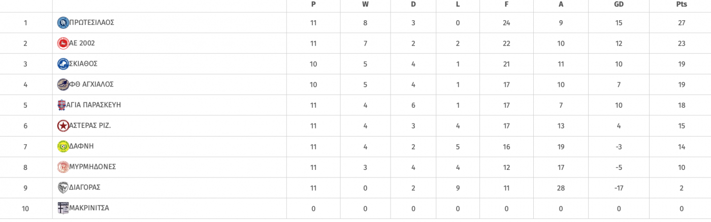Open the ΔΙΑΓΟΡΑΣ team name link

[85, 187]
